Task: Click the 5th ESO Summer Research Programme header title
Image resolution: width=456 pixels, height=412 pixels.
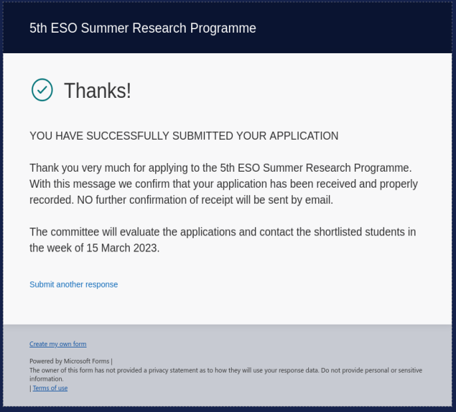Action: [x=142, y=28]
